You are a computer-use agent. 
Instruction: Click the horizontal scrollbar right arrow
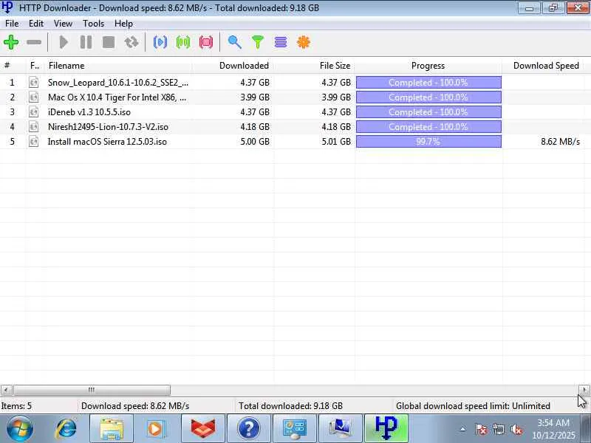tap(584, 390)
